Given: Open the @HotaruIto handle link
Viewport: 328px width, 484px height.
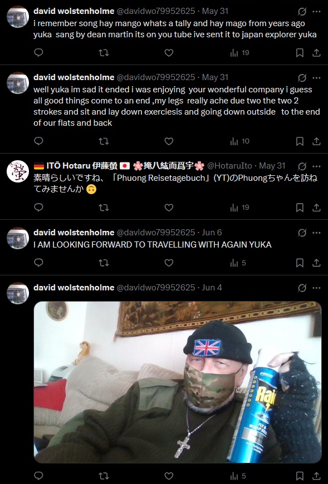Looking at the screenshot, I should pos(229,166).
